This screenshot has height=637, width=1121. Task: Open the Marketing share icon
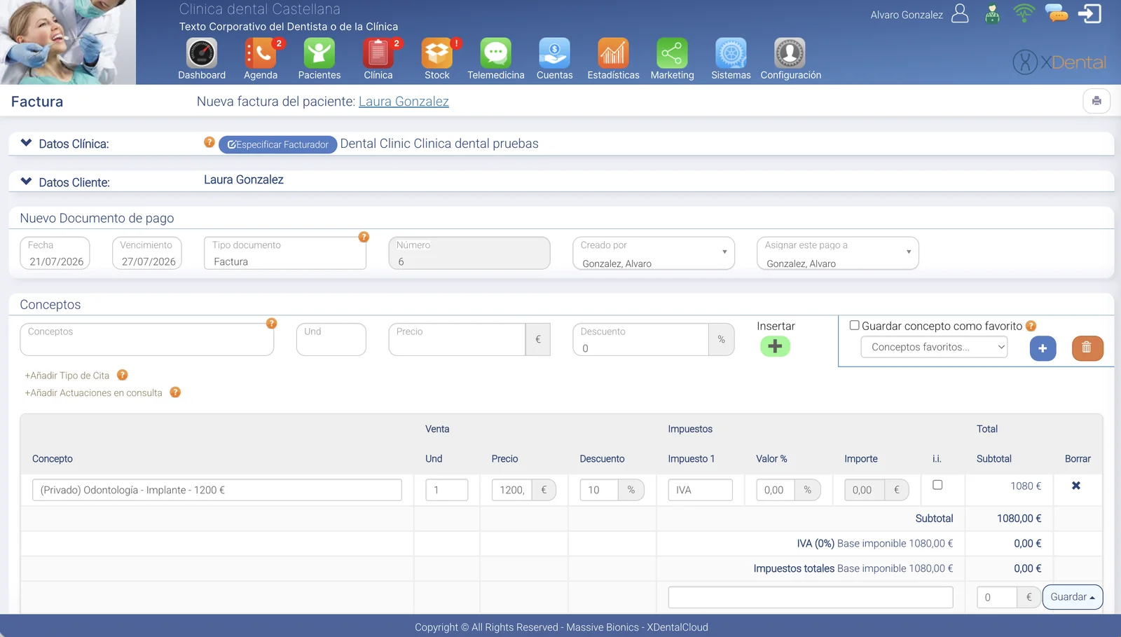click(672, 53)
